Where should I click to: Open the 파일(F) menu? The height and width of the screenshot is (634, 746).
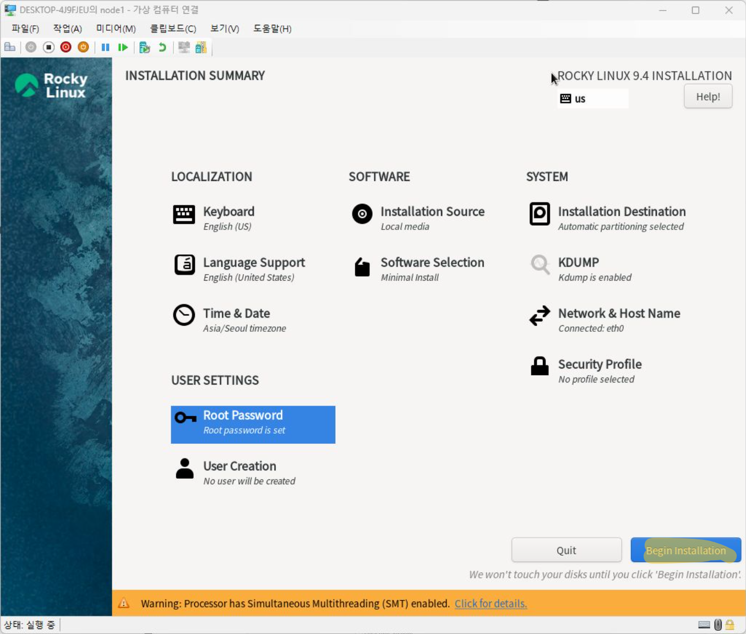click(25, 29)
